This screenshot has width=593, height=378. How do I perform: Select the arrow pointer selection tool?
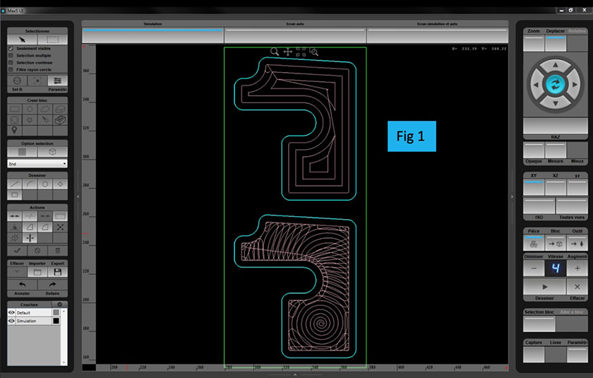(x=21, y=40)
